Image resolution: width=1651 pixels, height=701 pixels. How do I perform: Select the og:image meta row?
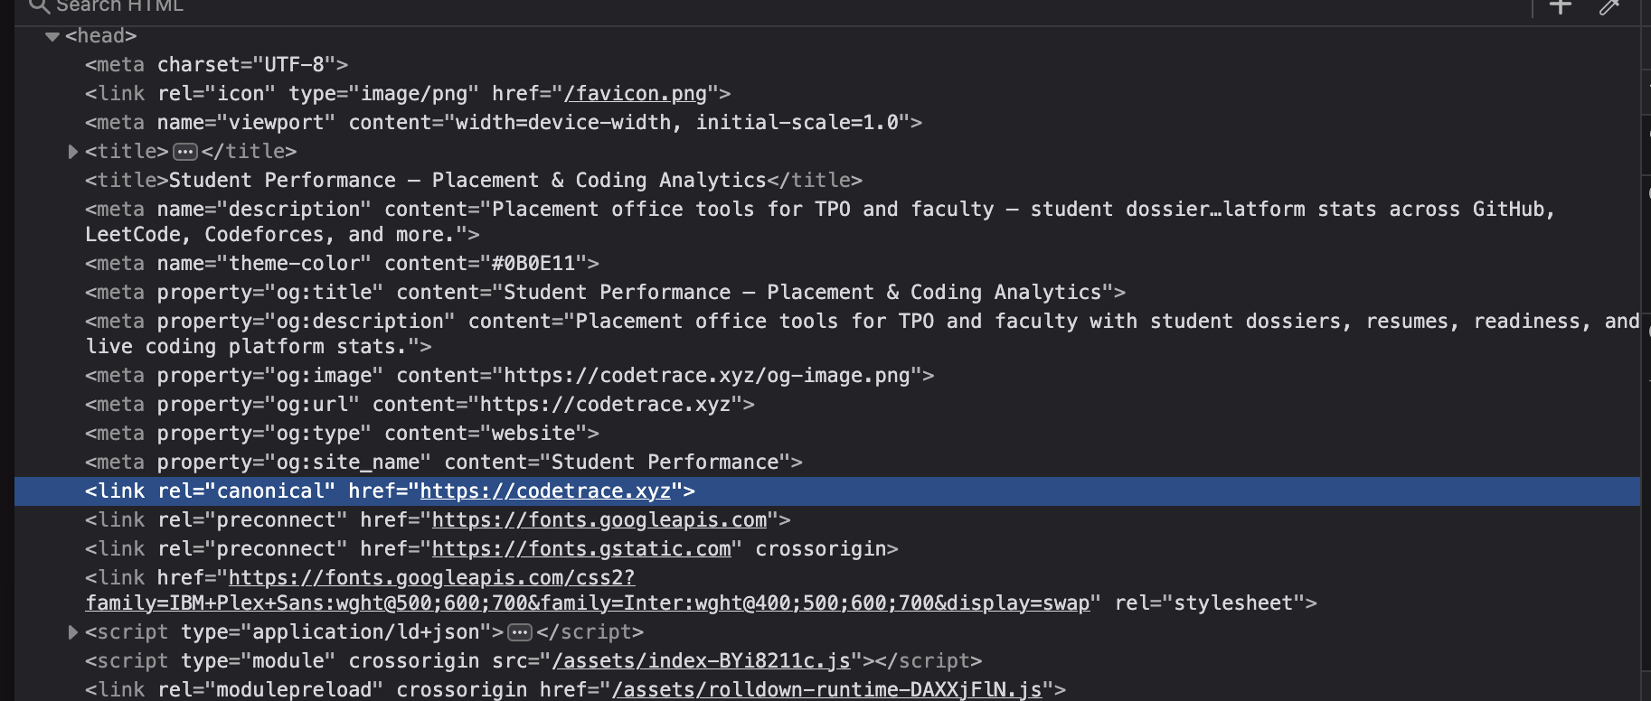[x=510, y=376]
